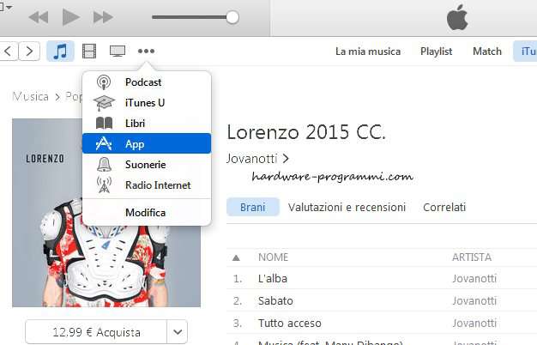Screen dimensions: 537x345
Task: Go forward with the right arrow
Action: coord(29,51)
